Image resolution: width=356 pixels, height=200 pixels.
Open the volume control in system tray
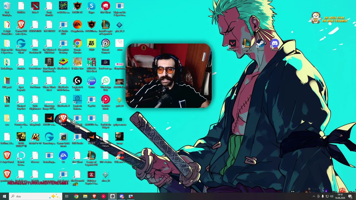click(332, 196)
